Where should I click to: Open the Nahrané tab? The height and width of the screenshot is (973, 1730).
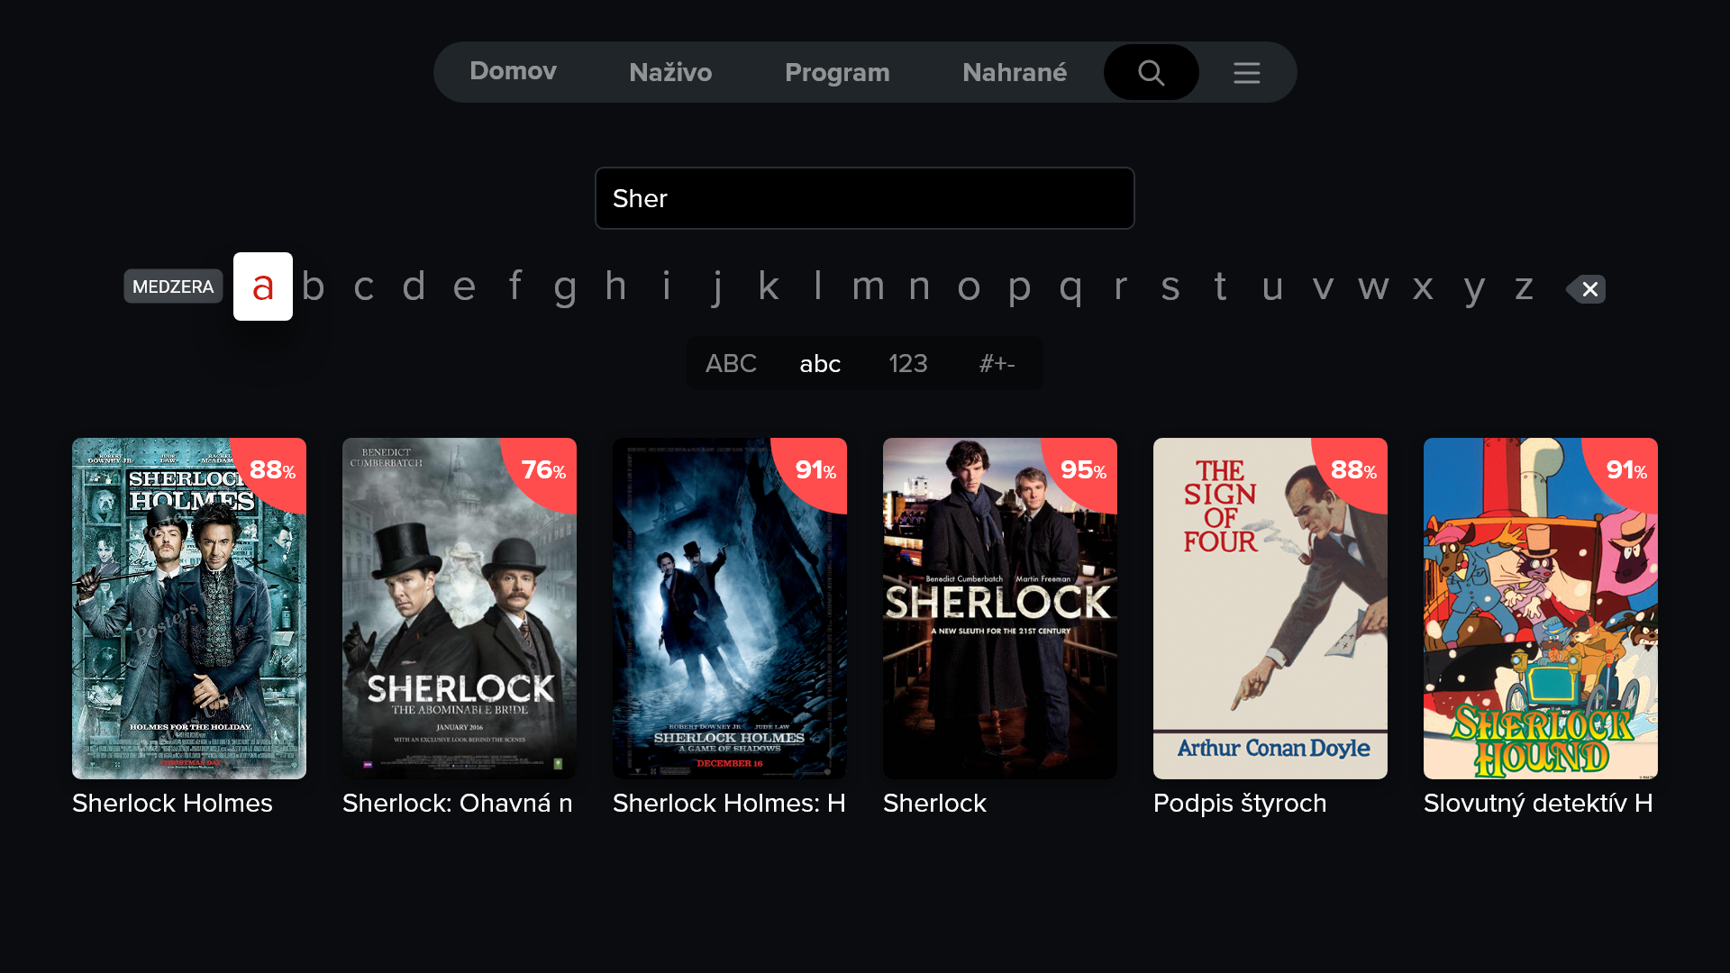[1015, 72]
